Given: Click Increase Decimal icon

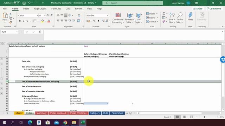Looking at the screenshot, I should (103, 21).
